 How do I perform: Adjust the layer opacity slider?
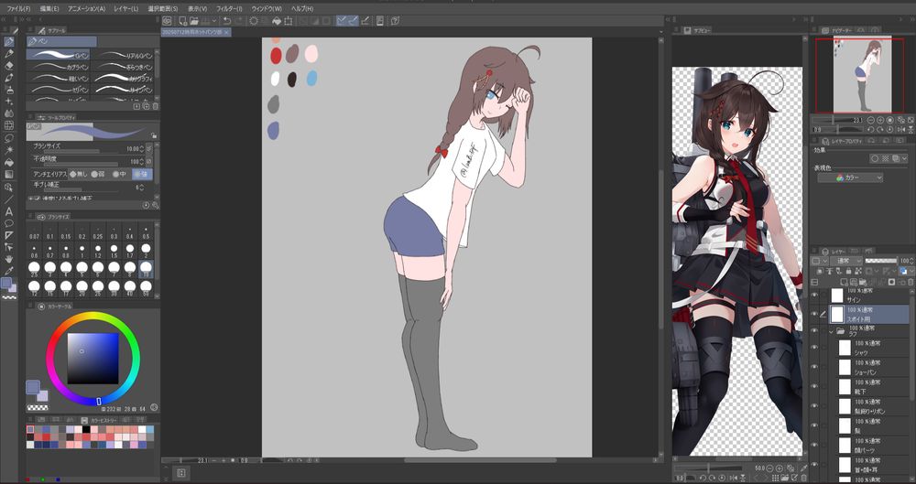point(880,261)
